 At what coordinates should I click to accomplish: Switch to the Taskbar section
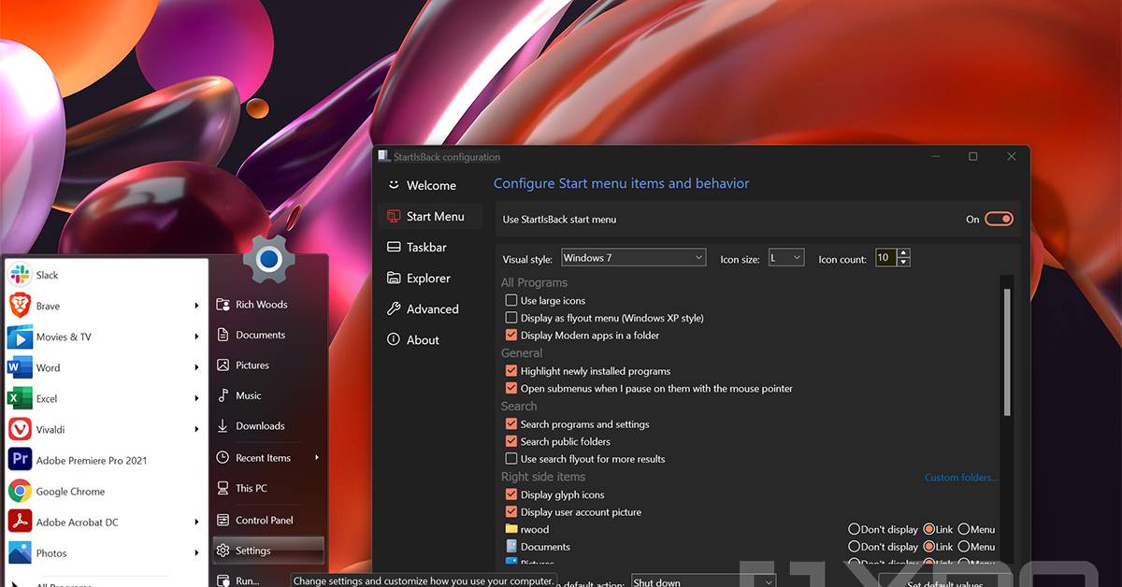(x=426, y=247)
